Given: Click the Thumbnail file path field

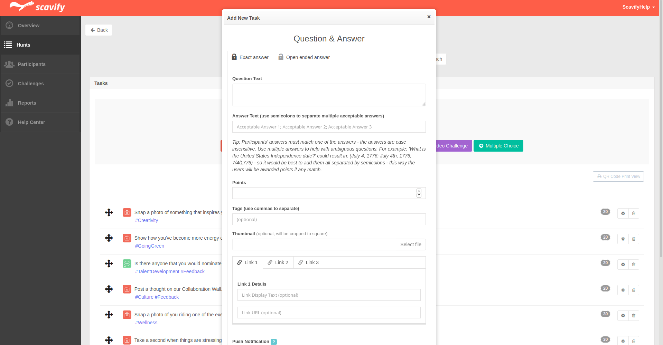Looking at the screenshot, I should pyautogui.click(x=314, y=245).
